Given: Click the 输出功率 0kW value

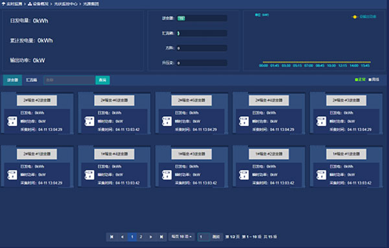Looking at the screenshot, I should pos(39,60).
